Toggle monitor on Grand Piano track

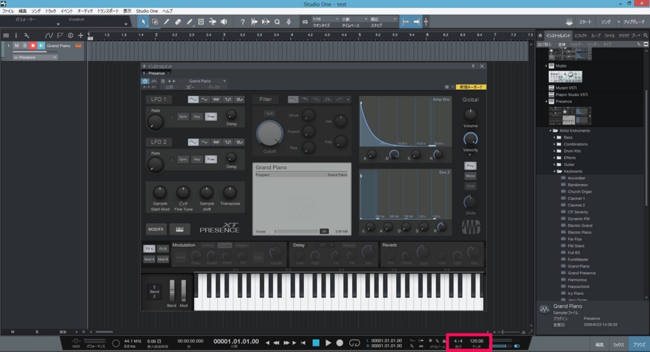pyautogui.click(x=41, y=46)
